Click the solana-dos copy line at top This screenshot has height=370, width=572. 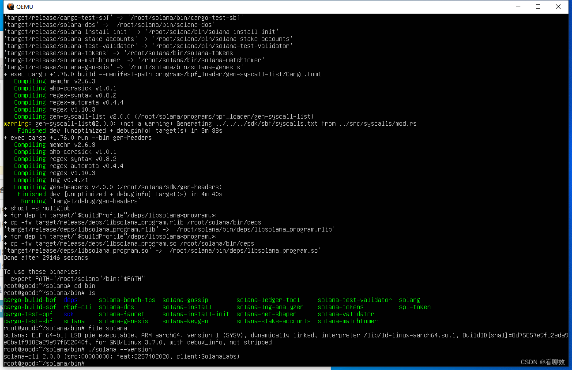tap(109, 25)
